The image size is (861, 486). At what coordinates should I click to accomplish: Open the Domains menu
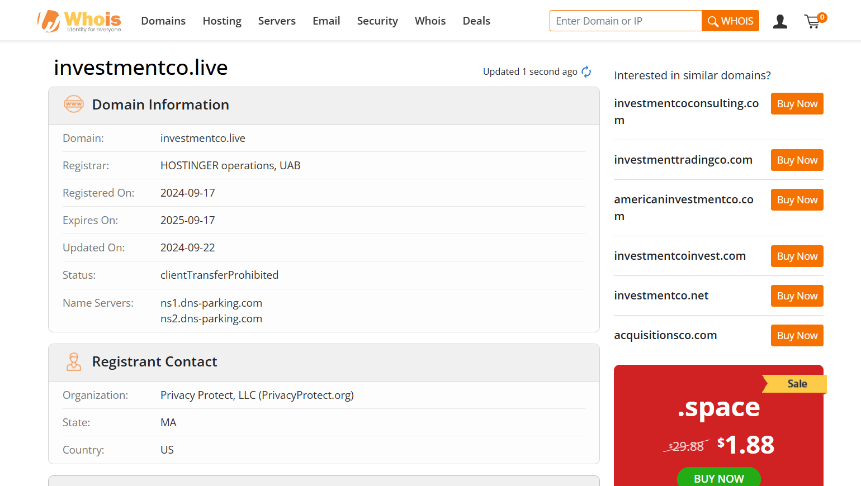coord(163,21)
